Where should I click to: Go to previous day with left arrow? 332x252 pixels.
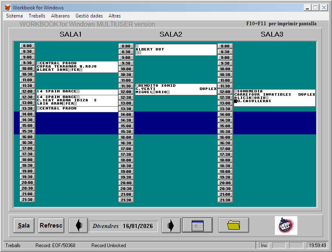click(78, 225)
